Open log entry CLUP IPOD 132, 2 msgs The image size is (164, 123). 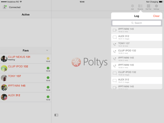(137, 73)
